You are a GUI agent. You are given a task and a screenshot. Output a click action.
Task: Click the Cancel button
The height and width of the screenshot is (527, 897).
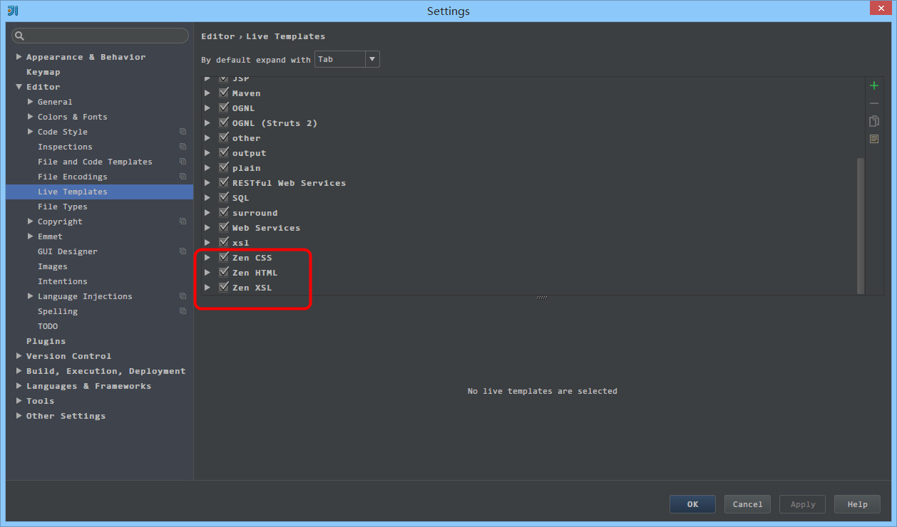747,504
